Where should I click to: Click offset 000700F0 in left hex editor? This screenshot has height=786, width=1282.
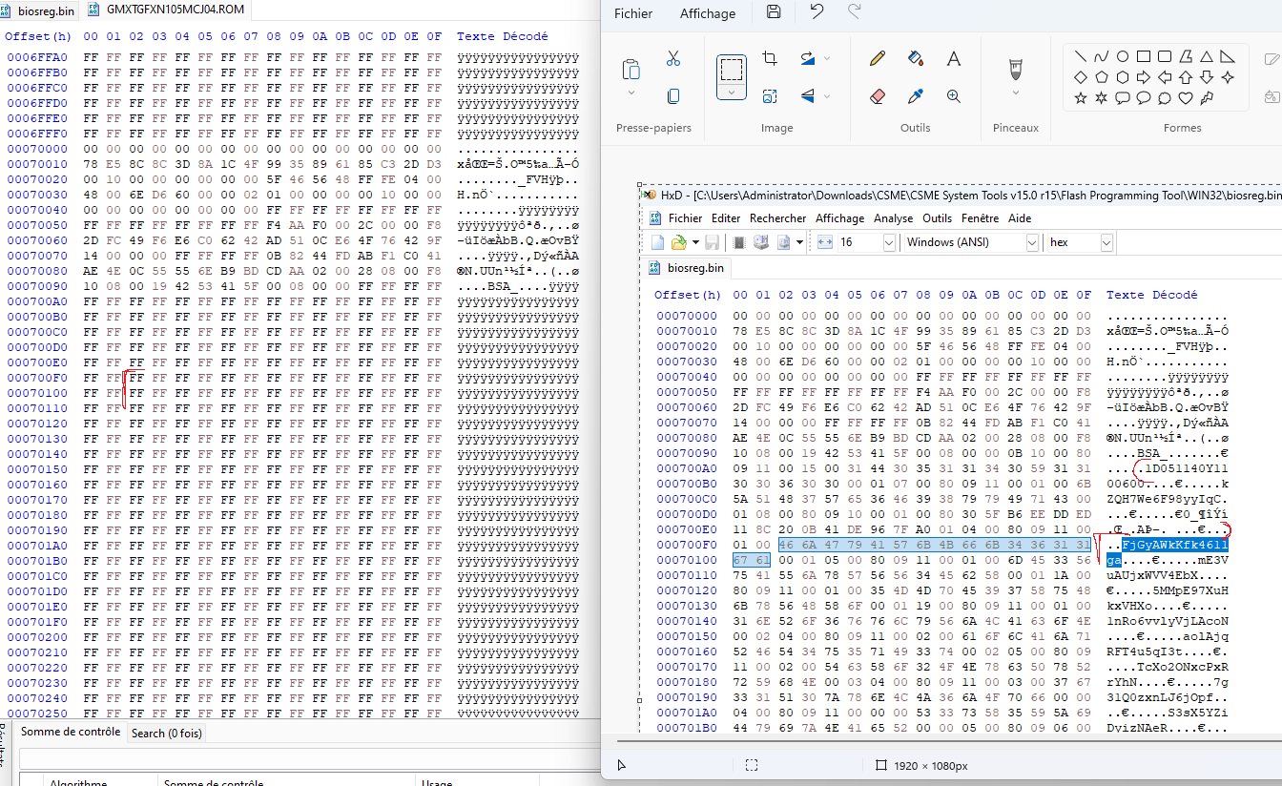click(x=37, y=378)
